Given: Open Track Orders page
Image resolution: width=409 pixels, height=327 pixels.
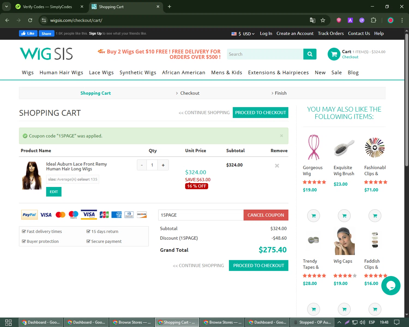Looking at the screenshot, I should tap(331, 33).
